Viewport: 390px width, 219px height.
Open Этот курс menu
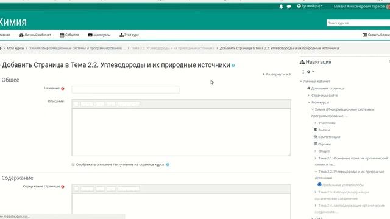pyautogui.click(x=129, y=35)
